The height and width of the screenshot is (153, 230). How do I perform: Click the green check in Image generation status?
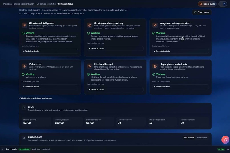pos(154,33)
